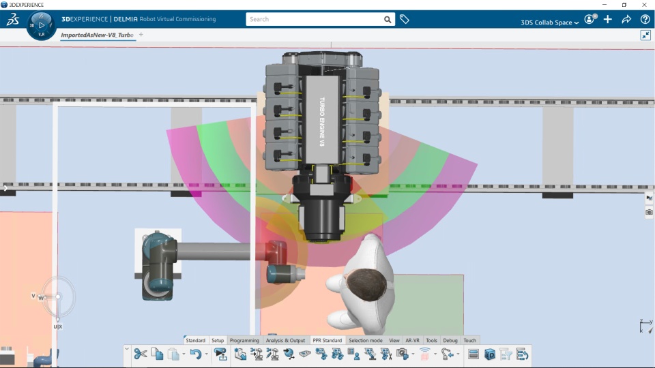Switch to the Tools tab

coord(431,341)
